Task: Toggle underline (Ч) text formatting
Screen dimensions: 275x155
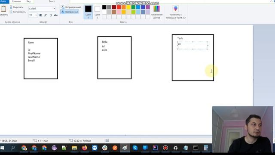Action: (x=51, y=15)
